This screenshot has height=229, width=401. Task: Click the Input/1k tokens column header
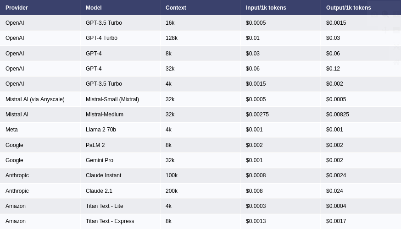tap(266, 8)
